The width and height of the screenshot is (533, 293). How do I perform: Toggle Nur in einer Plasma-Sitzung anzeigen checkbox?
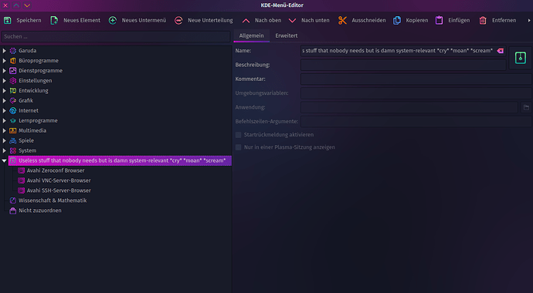coord(238,147)
